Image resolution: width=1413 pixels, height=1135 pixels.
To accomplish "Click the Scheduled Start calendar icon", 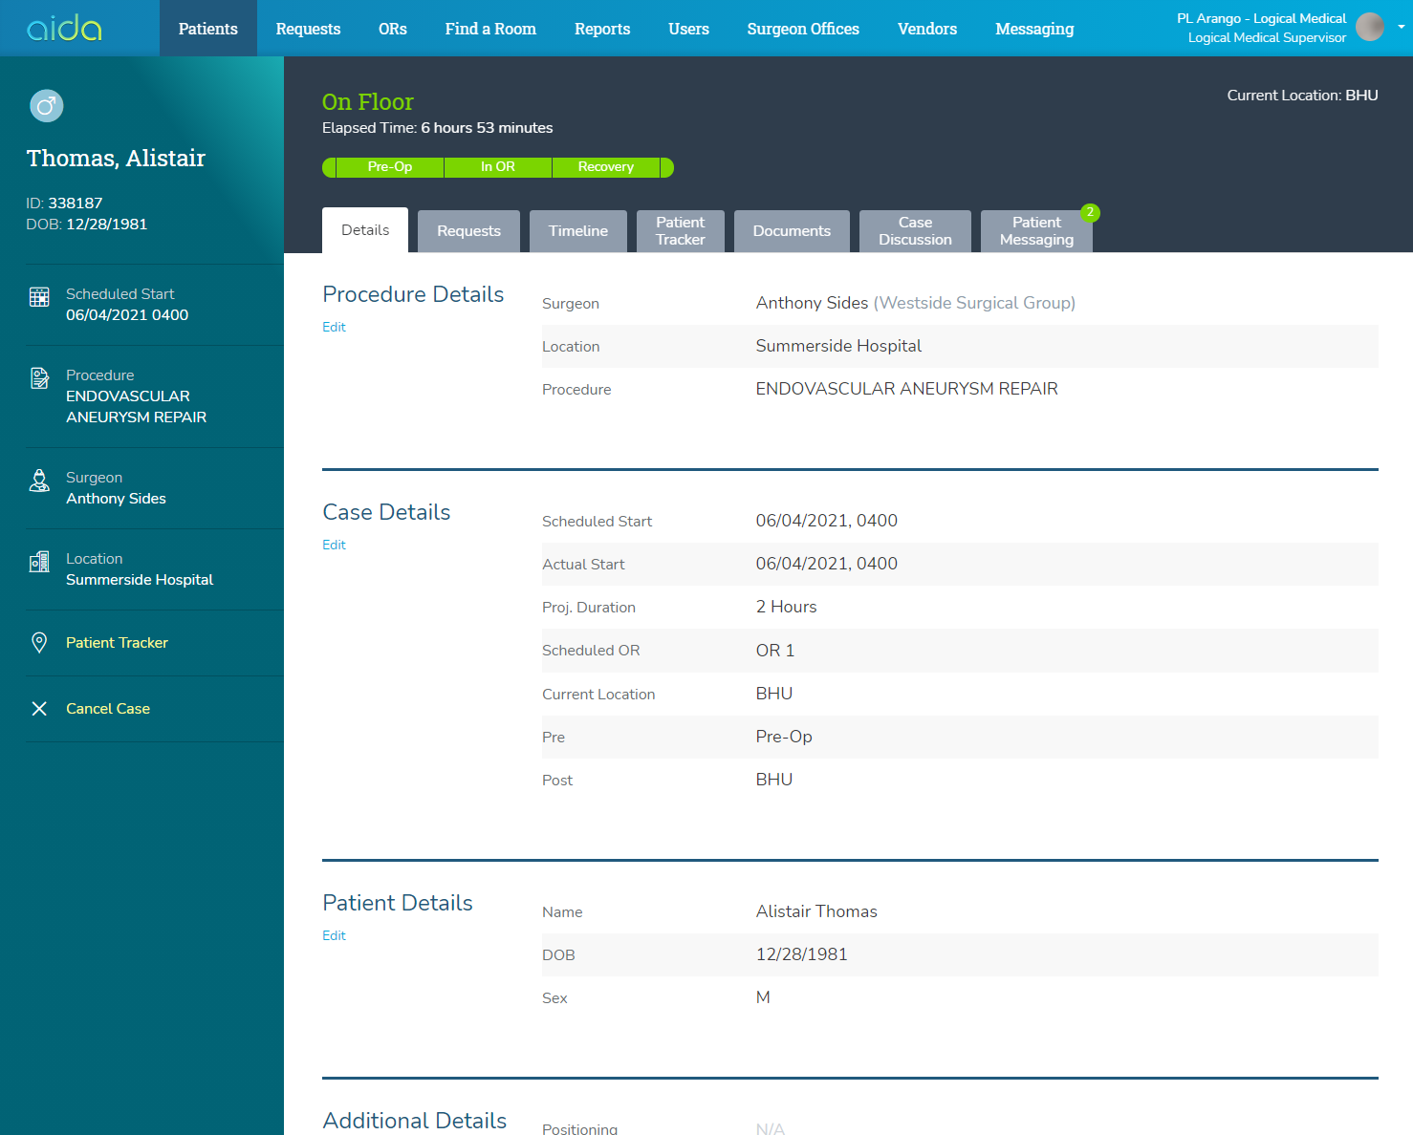I will [39, 297].
